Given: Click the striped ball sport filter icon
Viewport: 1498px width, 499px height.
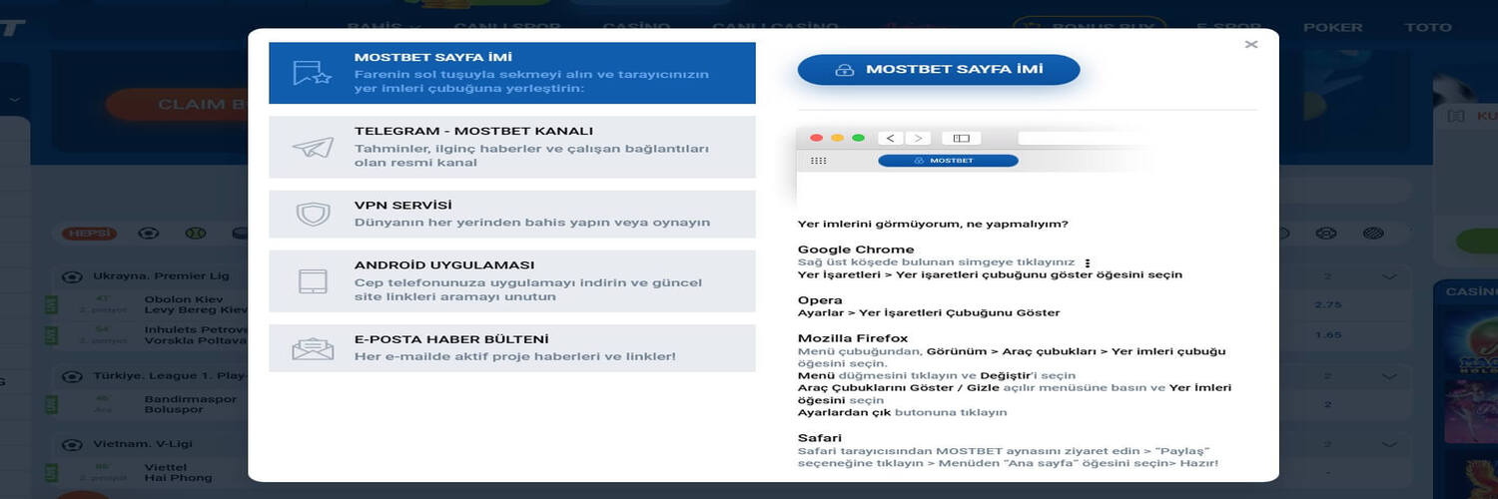Looking at the screenshot, I should pos(1374,234).
